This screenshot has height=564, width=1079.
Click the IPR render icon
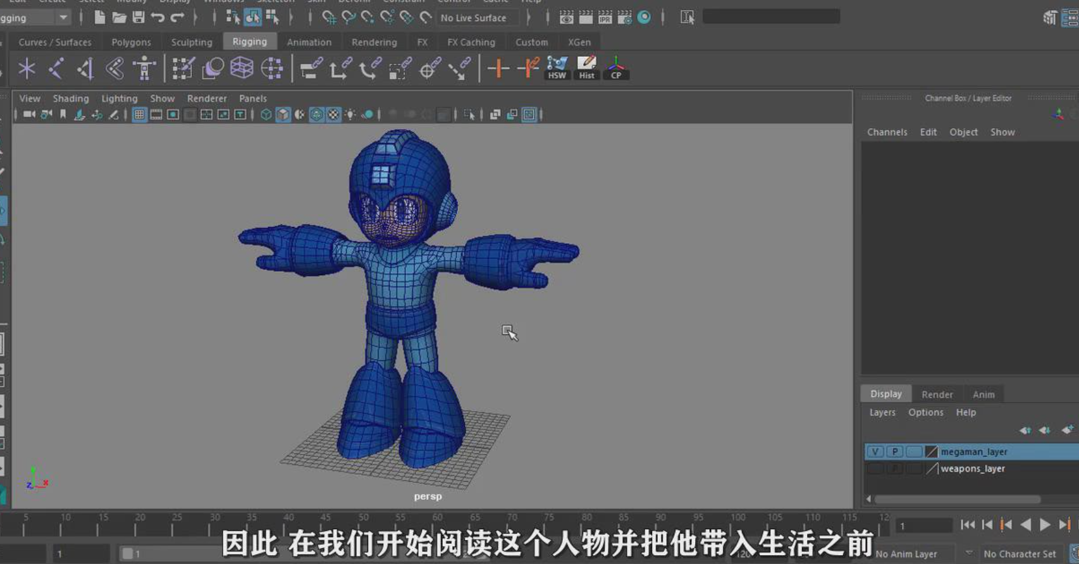[605, 18]
